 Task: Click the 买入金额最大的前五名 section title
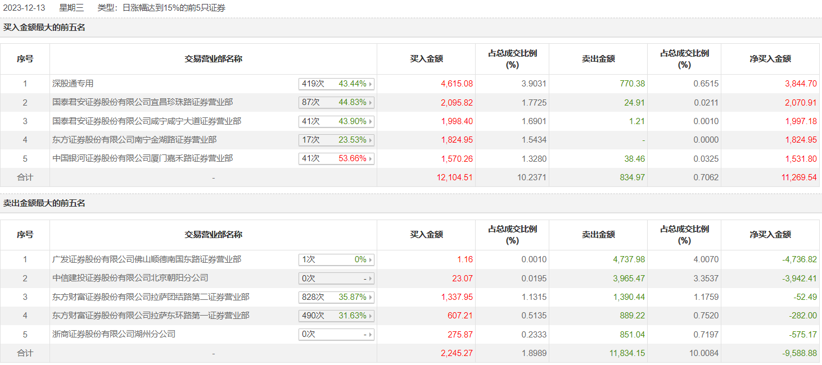tap(44, 28)
